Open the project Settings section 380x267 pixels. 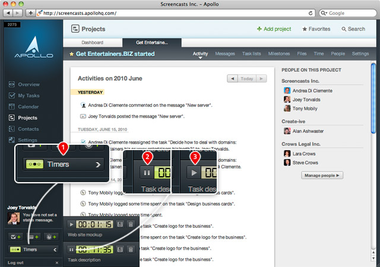pos(360,54)
